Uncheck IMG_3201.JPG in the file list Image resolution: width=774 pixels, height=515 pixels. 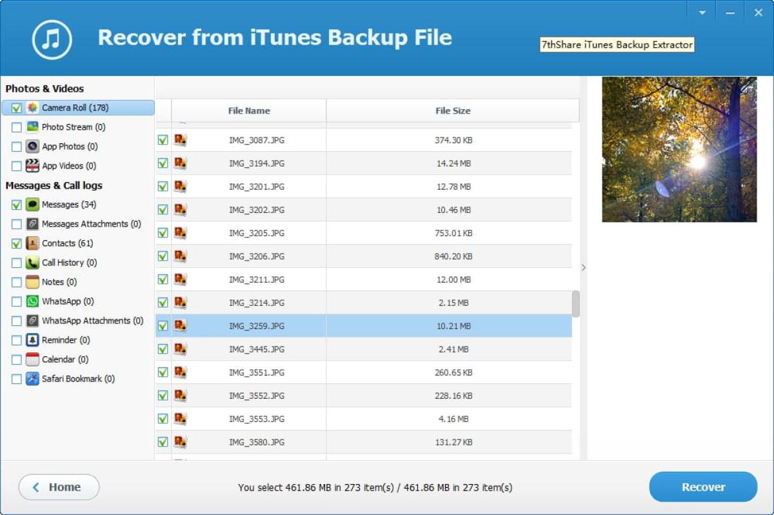[162, 186]
